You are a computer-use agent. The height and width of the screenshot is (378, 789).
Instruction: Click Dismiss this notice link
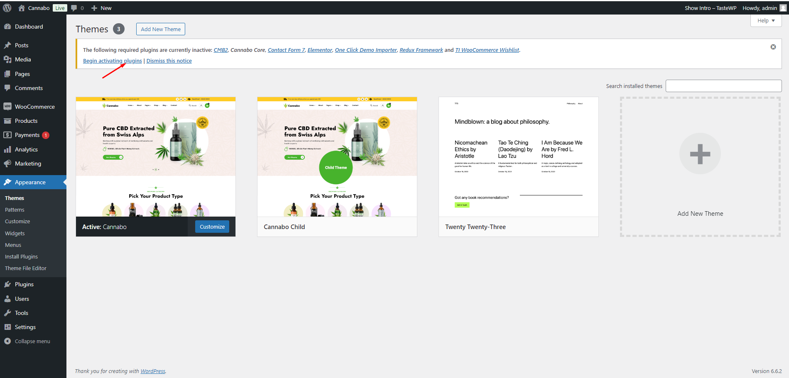[x=169, y=61]
